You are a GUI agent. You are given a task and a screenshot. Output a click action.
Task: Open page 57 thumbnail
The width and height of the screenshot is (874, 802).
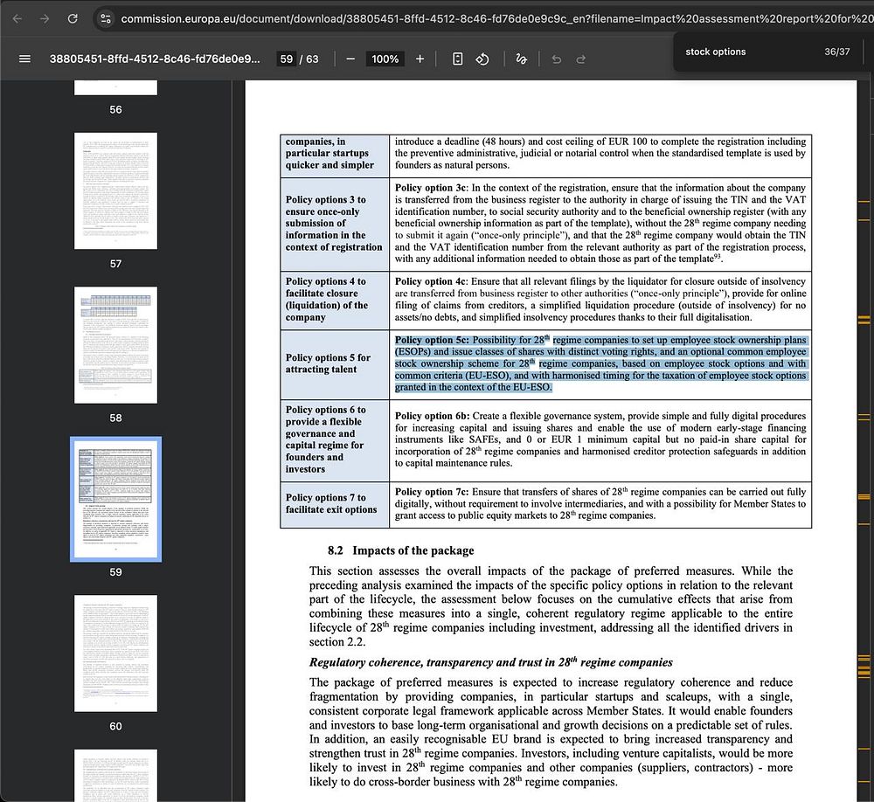click(x=115, y=190)
